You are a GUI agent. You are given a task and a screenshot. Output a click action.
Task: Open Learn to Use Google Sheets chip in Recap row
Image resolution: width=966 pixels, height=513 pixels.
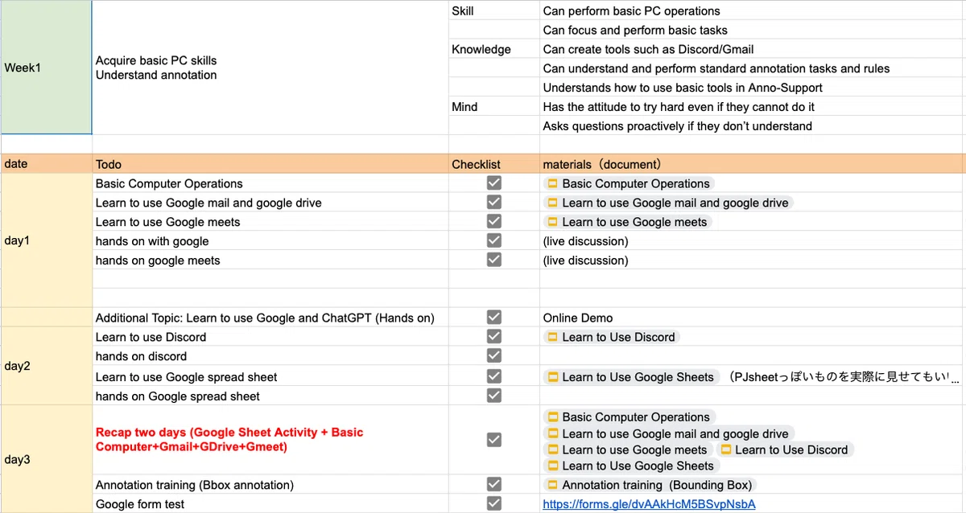[x=630, y=466]
